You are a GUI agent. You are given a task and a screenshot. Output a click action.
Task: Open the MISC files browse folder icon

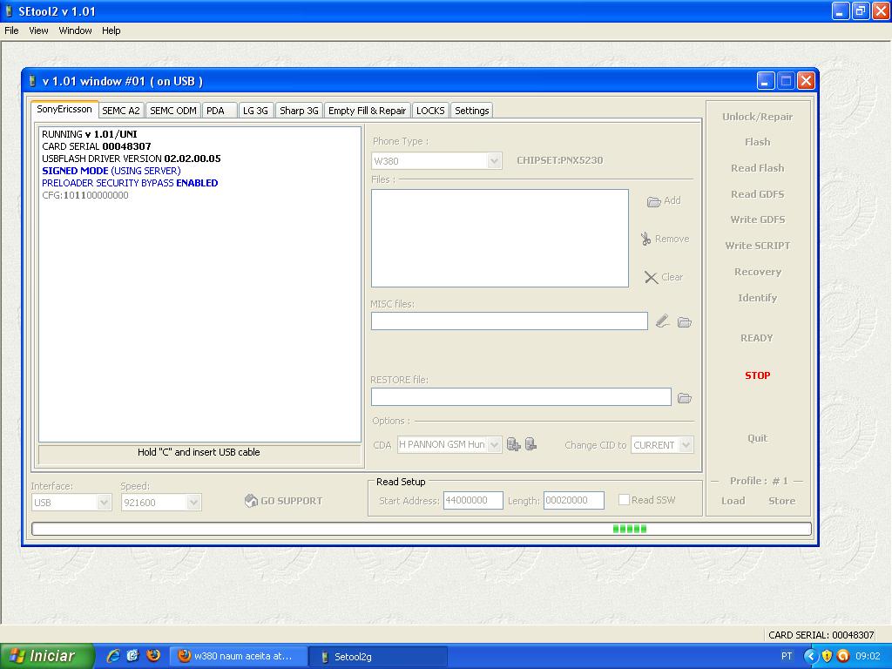[x=685, y=322]
